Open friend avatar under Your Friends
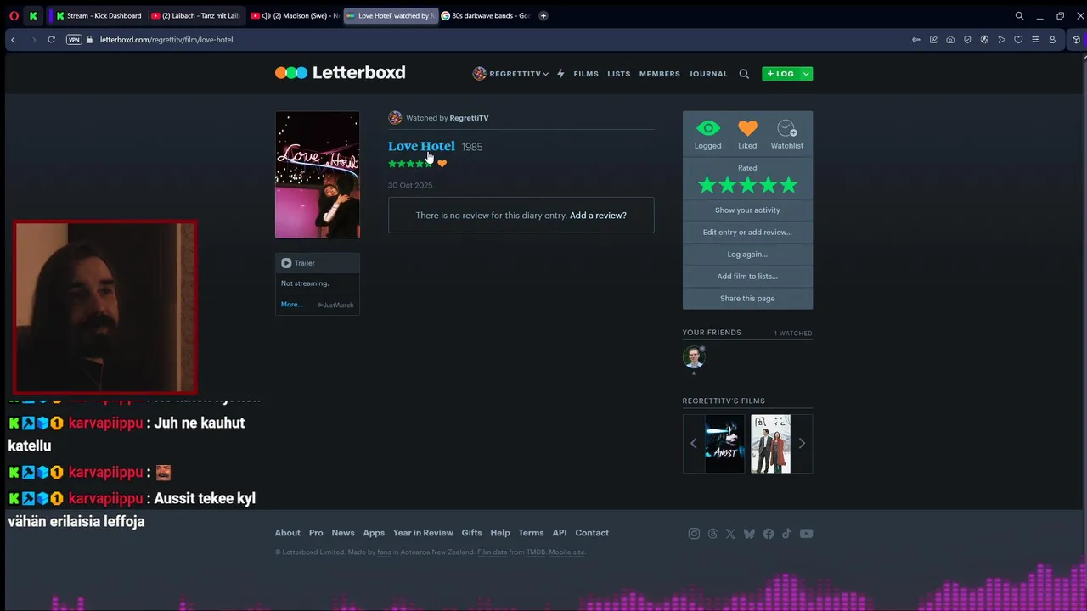1087x611 pixels. tap(694, 356)
